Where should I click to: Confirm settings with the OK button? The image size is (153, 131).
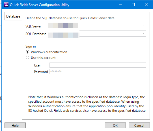pyautogui.click(x=115, y=125)
